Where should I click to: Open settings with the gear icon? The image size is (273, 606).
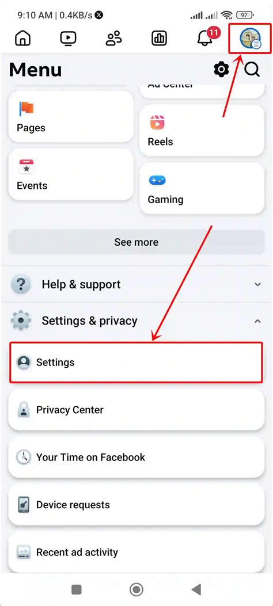(x=221, y=70)
